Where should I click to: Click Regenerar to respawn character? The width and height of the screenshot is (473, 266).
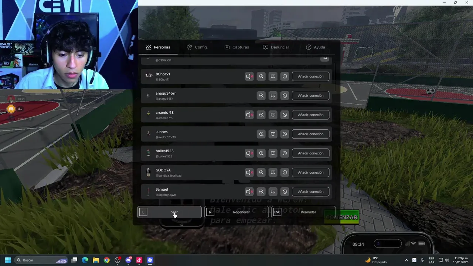[x=236, y=212]
